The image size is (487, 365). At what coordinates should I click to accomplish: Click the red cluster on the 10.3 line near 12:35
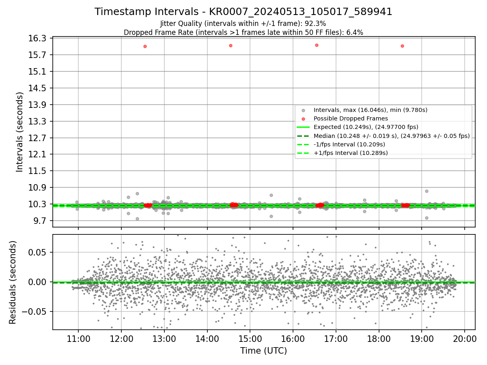(148, 205)
